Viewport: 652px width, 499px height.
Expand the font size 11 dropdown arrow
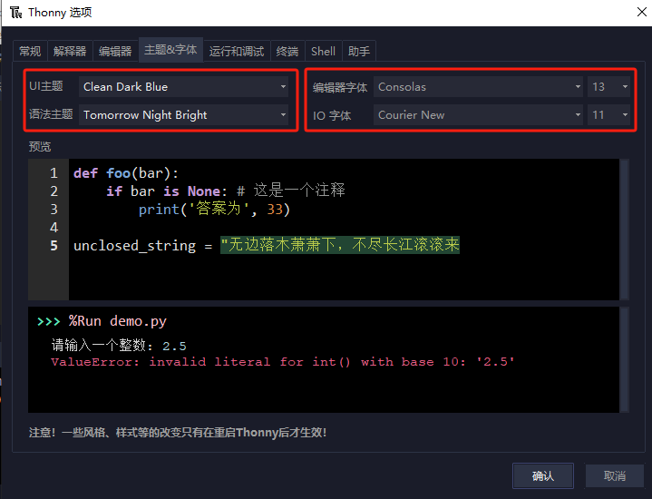click(625, 115)
